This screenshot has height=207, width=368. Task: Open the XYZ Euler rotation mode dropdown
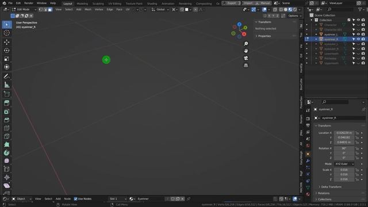pos(344,164)
